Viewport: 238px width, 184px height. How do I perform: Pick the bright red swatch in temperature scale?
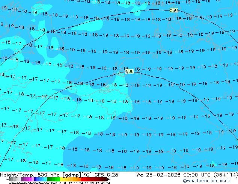click(82, 179)
